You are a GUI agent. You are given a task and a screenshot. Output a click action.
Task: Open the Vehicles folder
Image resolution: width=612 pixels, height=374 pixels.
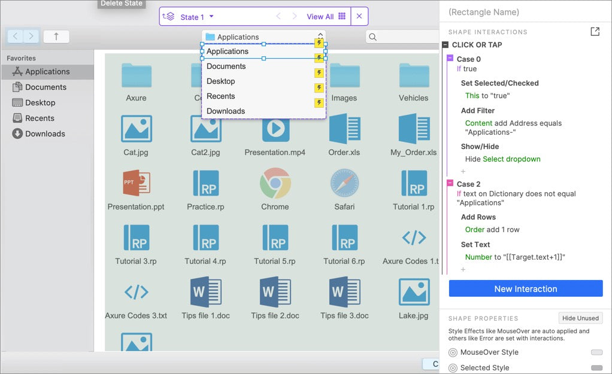(414, 75)
